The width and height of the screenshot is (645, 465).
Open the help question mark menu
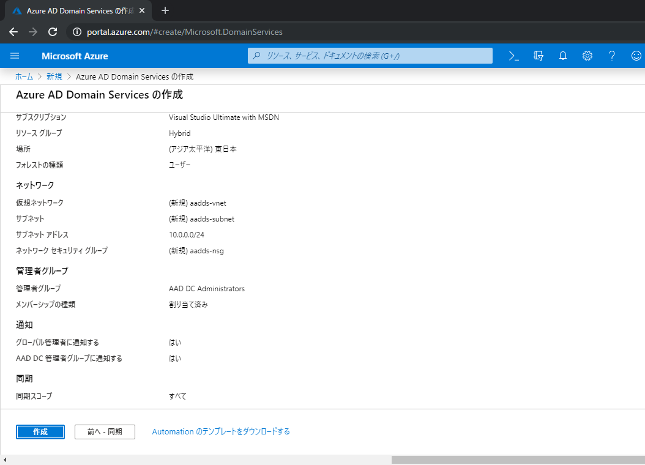pyautogui.click(x=612, y=56)
